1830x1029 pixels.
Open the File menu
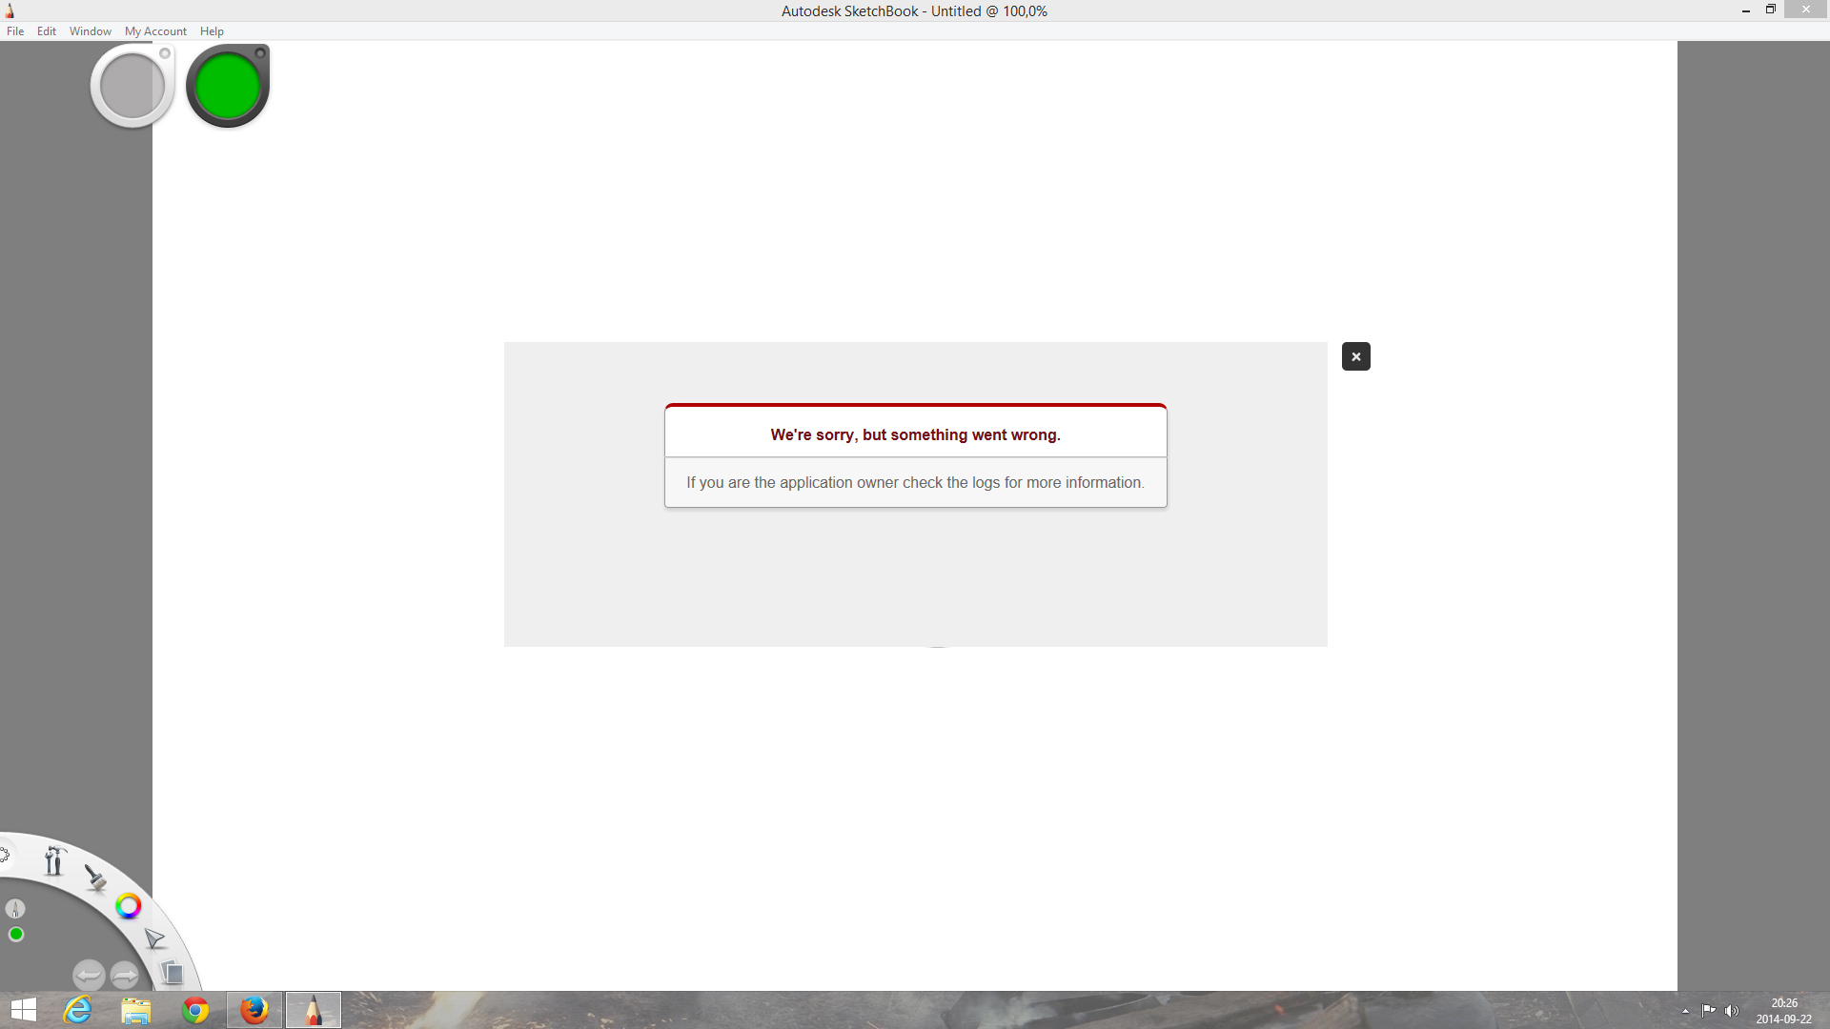15,31
